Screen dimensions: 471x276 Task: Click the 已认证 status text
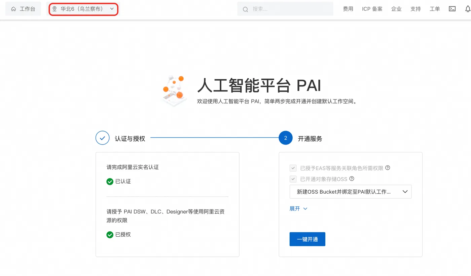coord(123,182)
